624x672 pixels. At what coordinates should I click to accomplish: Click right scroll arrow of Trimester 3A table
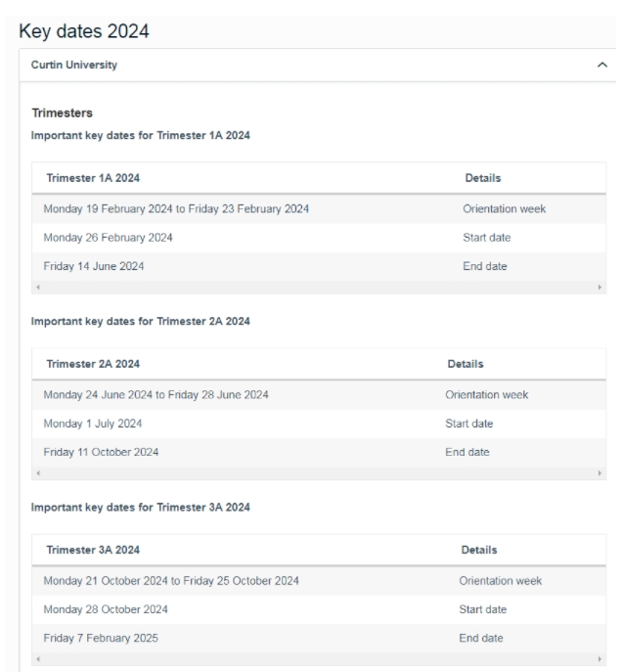(600, 659)
